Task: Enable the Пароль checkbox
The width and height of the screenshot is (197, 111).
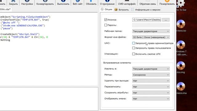Action: 106,25
